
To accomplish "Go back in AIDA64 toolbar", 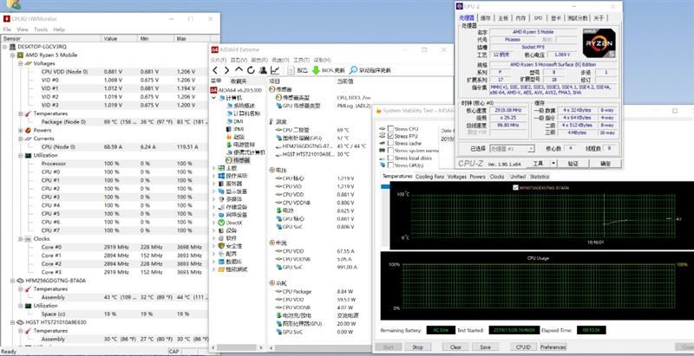I will coord(214,70).
